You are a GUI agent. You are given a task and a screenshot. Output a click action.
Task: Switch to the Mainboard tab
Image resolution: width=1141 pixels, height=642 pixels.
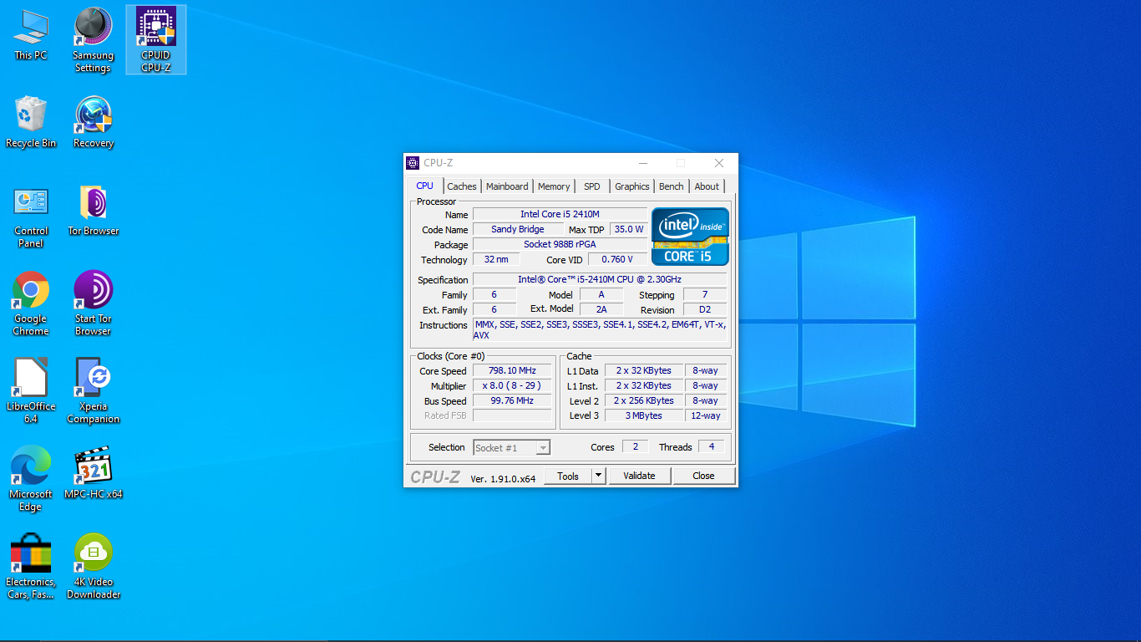[x=507, y=186]
